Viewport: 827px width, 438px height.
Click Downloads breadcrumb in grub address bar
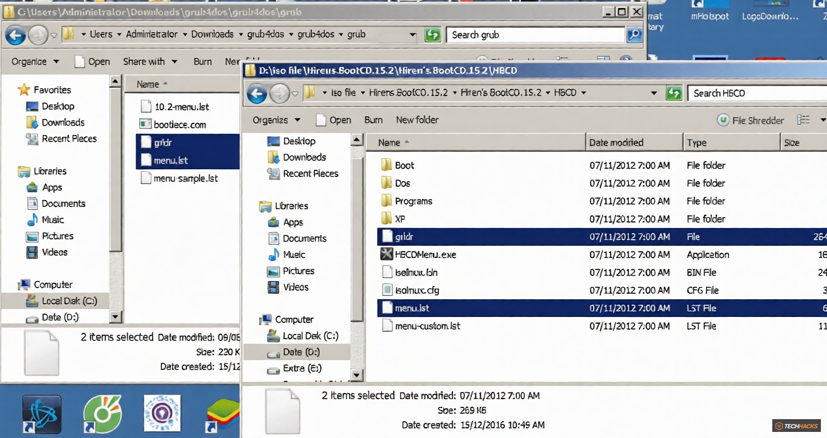[x=212, y=35]
